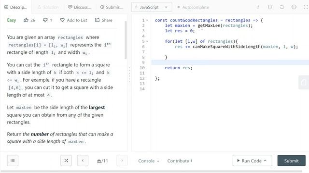Click the reset code icon
309x173 pixels.
(282, 7)
